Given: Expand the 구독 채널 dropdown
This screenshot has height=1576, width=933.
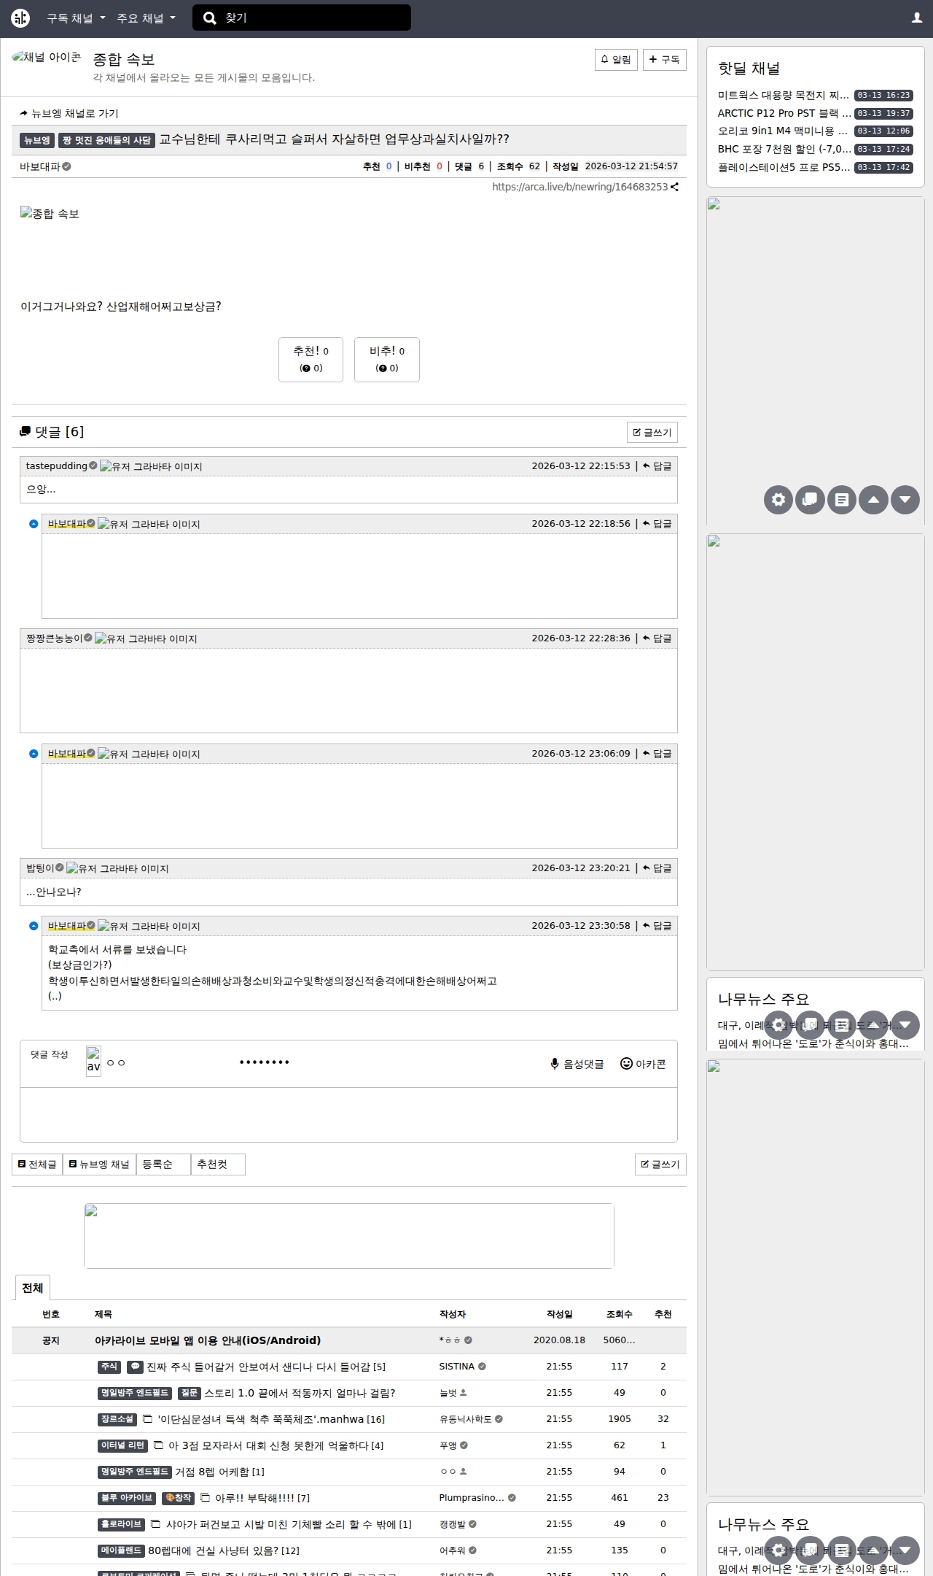Looking at the screenshot, I should [76, 18].
